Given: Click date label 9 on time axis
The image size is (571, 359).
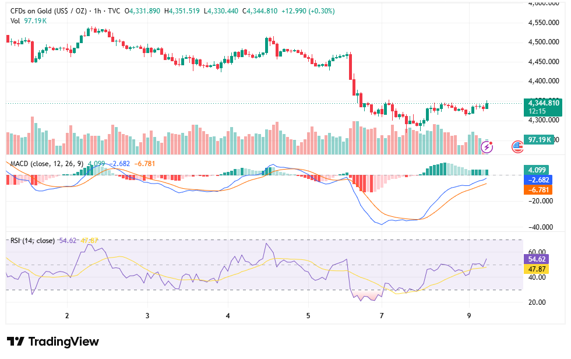Looking at the screenshot, I should coord(469,316).
